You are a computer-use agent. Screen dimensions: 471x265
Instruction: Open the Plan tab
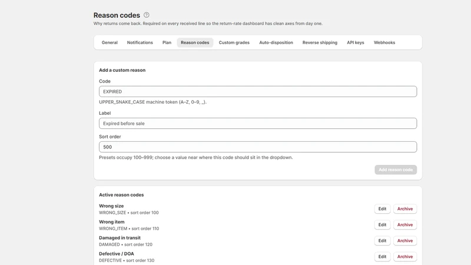pyautogui.click(x=167, y=42)
